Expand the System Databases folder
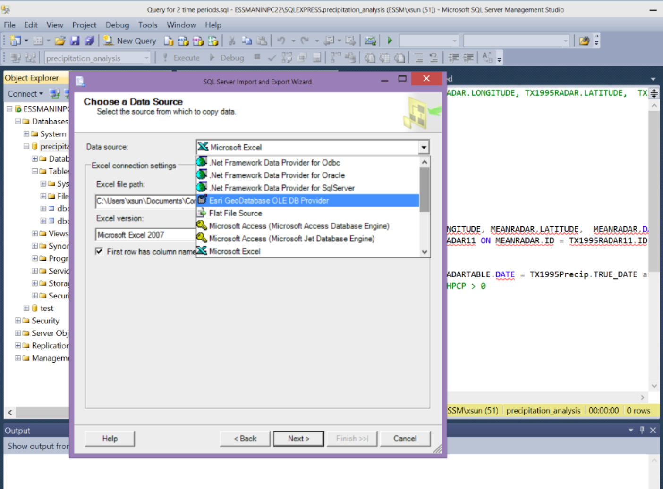The image size is (663, 489). (x=26, y=134)
